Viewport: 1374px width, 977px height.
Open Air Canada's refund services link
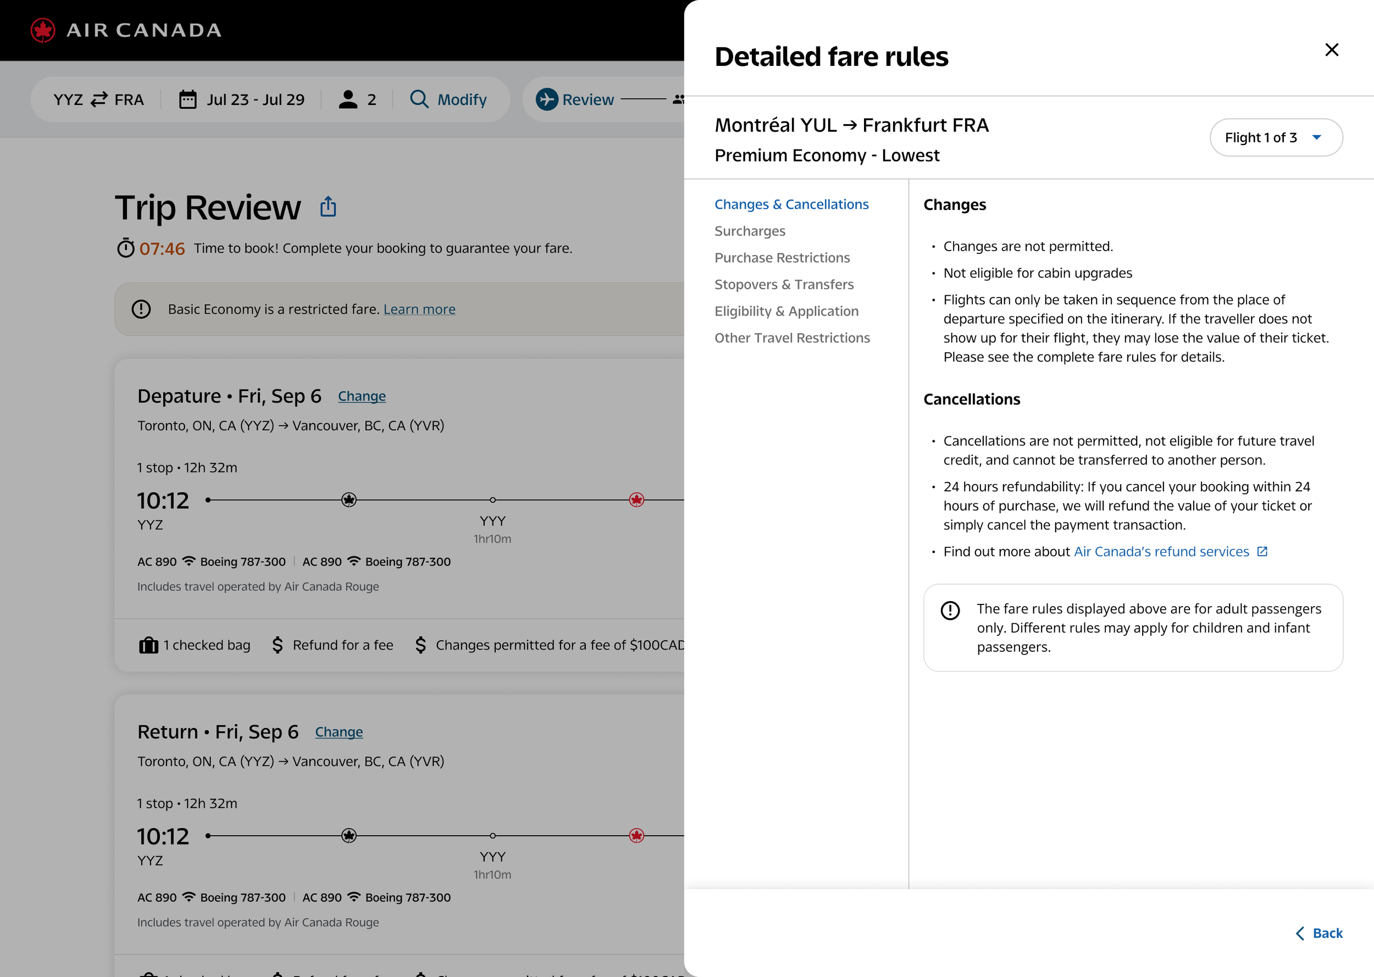pos(1161,552)
